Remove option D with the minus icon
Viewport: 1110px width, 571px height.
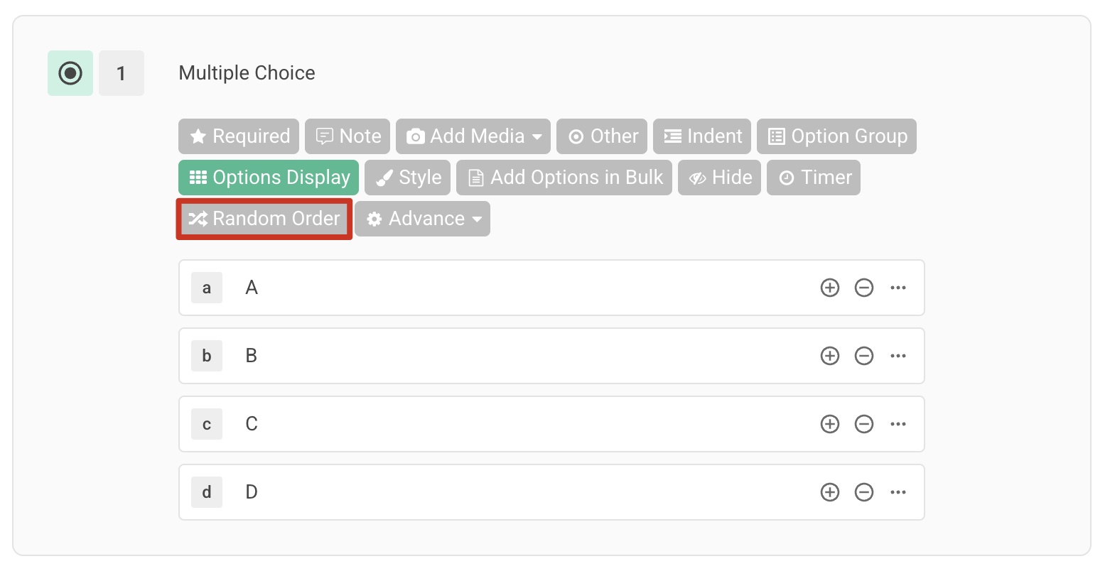point(863,492)
